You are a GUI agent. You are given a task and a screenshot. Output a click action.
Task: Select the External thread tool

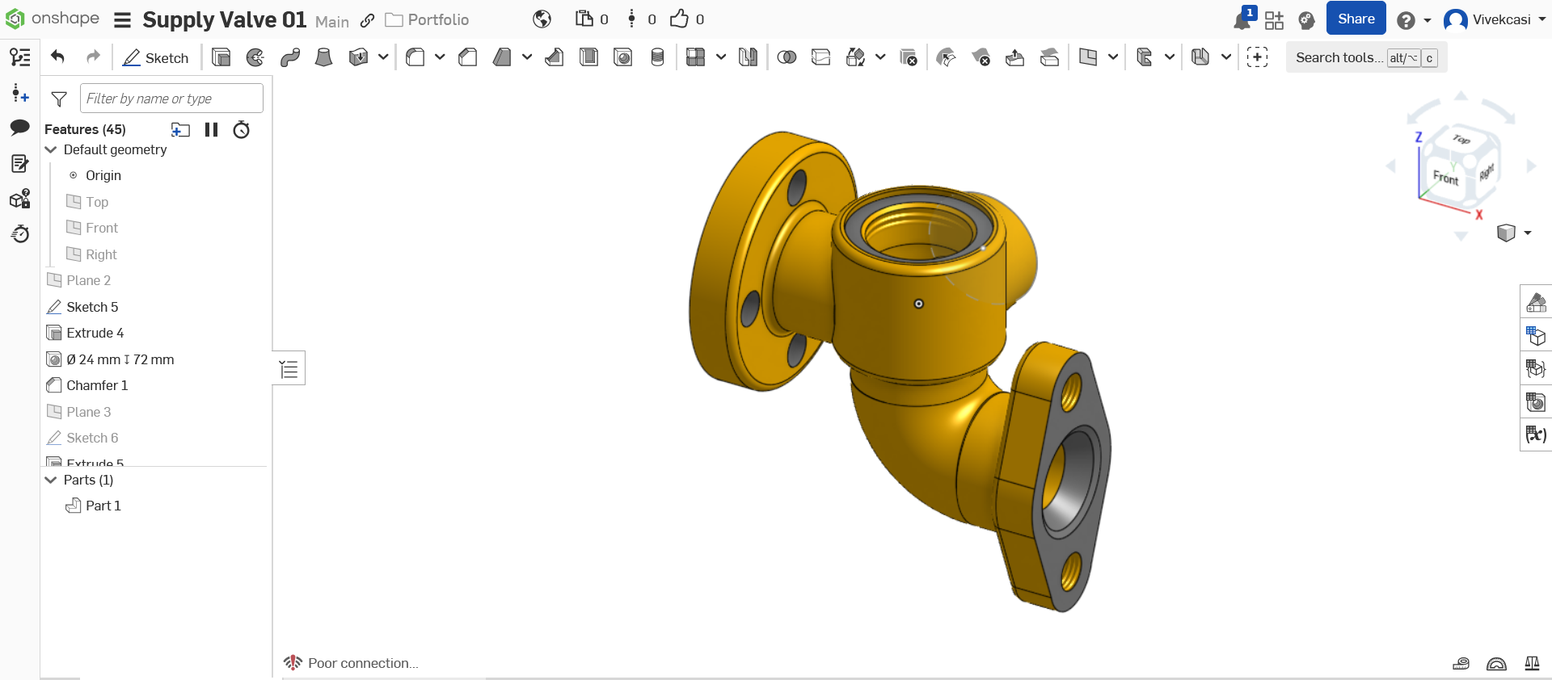tap(658, 57)
